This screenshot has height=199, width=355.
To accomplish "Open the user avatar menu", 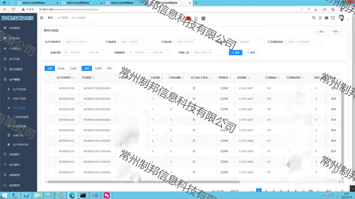I will 341,18.
